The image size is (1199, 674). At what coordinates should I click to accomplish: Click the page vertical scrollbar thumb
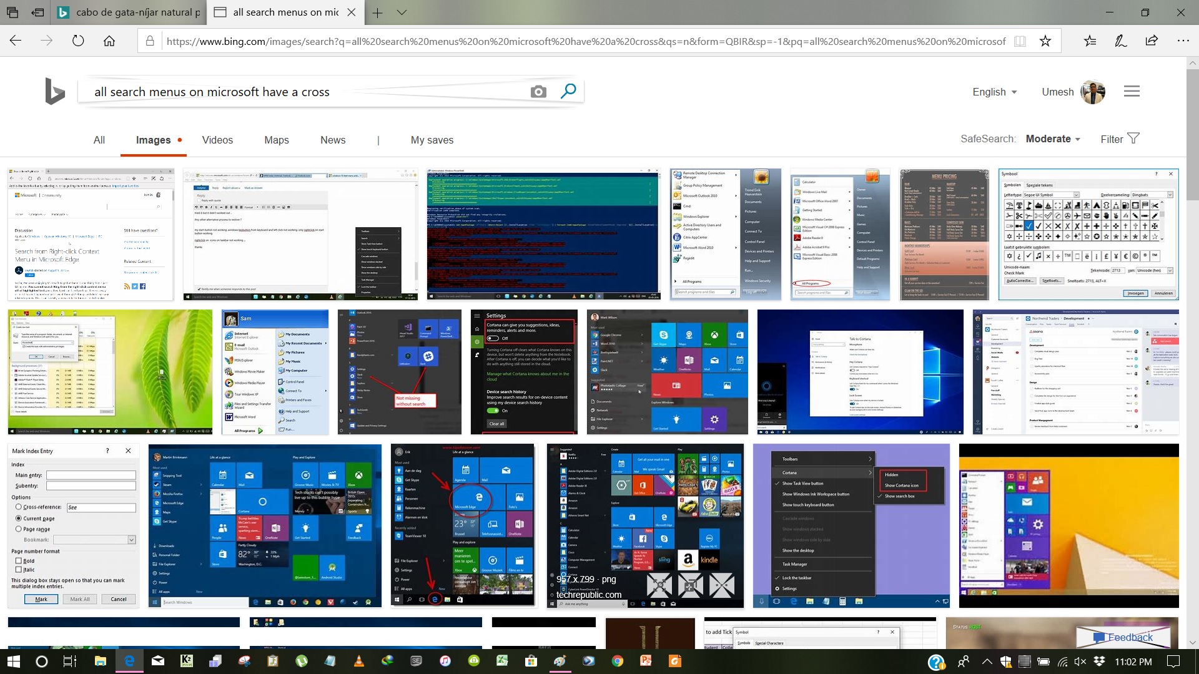coord(1193,134)
